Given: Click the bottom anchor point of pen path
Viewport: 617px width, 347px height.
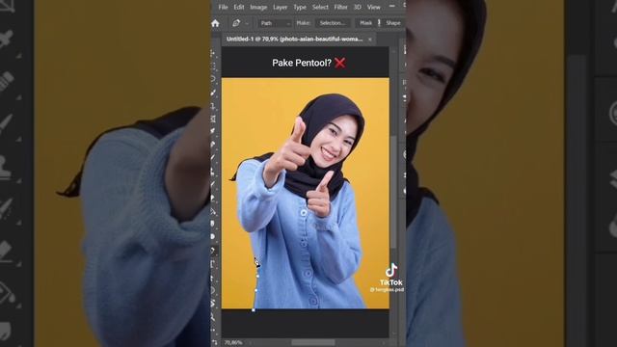Looking at the screenshot, I should [254, 310].
